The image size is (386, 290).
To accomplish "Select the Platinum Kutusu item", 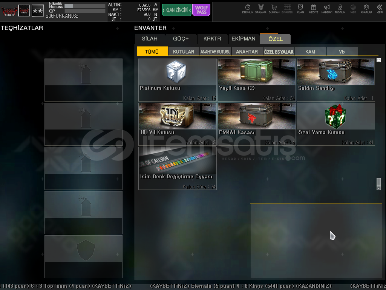I will [178, 80].
